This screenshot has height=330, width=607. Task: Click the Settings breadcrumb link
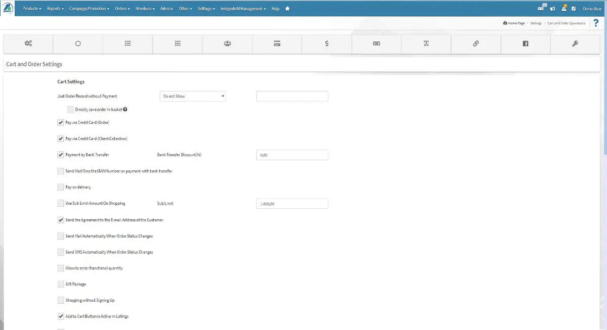(536, 23)
